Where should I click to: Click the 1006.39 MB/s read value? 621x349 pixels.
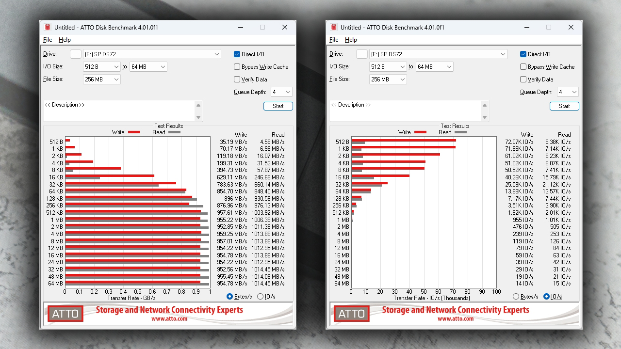coord(268,220)
